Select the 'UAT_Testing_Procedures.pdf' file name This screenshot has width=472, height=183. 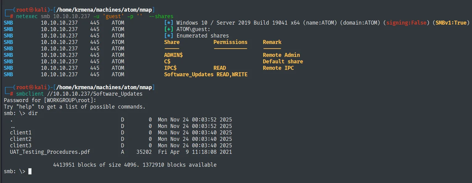(50, 152)
